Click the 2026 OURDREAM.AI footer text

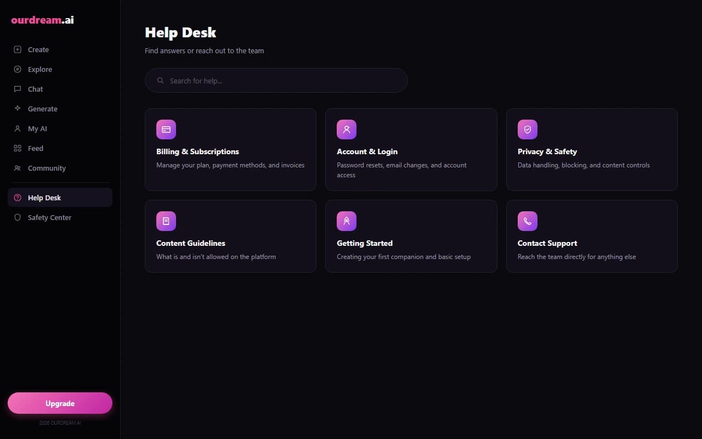[x=60, y=423]
